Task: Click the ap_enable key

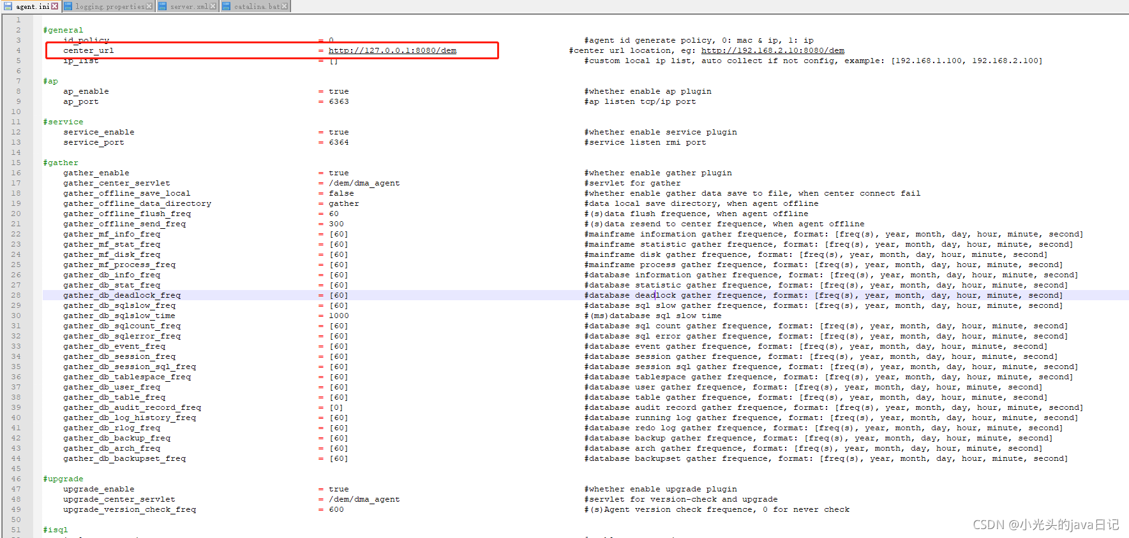Action: (x=86, y=91)
